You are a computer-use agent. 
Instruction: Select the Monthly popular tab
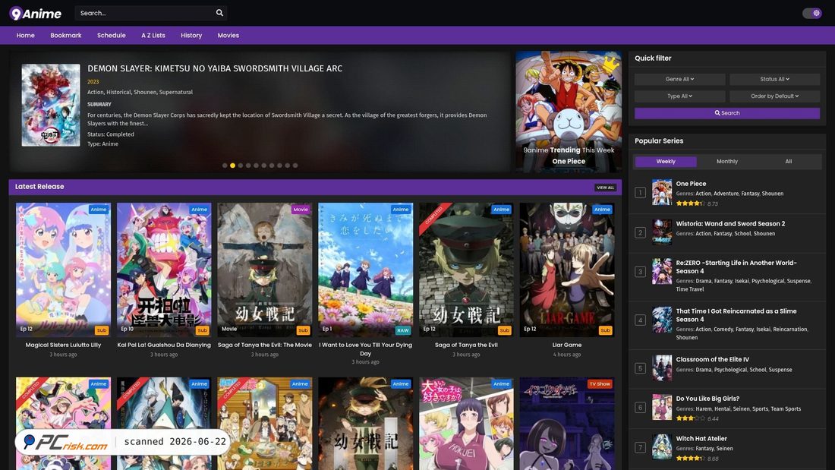(727, 162)
